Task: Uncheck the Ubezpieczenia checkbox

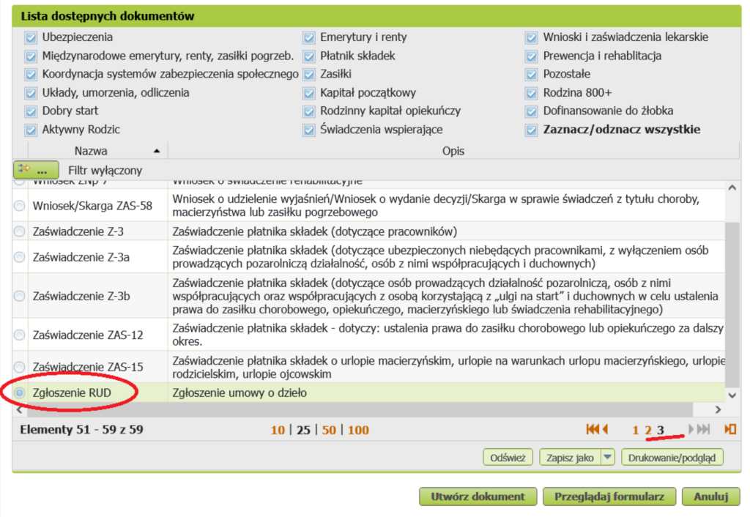Action: (31, 37)
